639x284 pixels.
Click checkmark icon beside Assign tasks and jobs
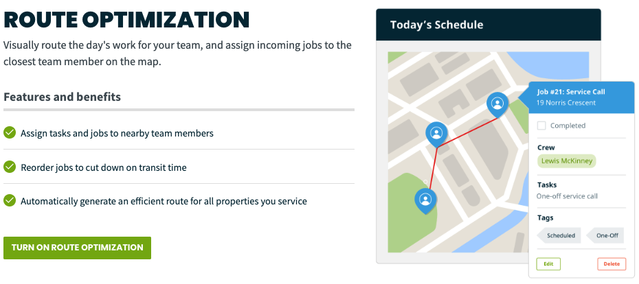[10, 132]
